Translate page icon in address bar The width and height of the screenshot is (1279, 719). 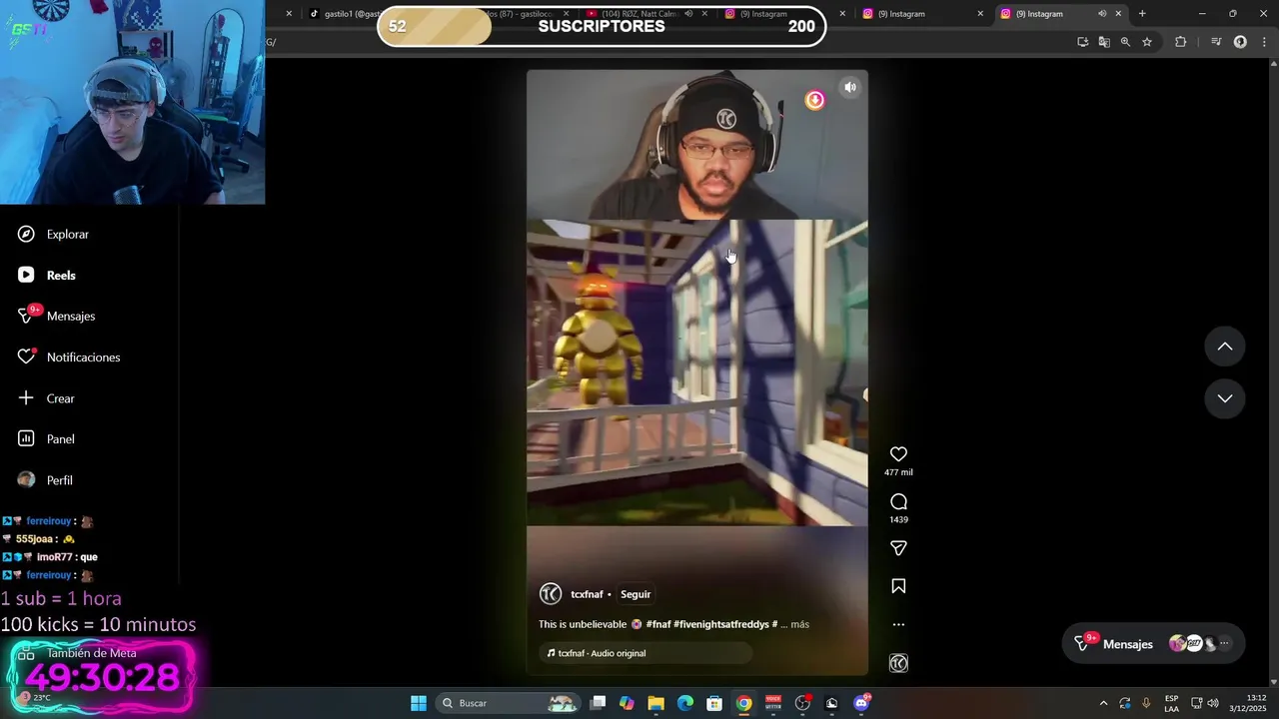pos(1104,42)
